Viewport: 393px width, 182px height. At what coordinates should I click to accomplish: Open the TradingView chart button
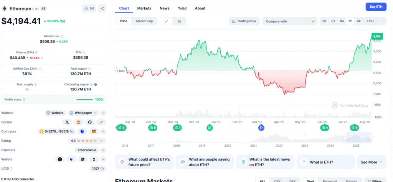[244, 21]
